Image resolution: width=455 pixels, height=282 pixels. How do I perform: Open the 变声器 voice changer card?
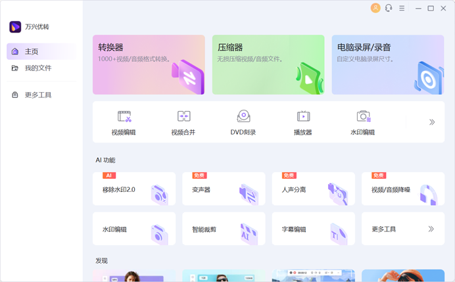tap(224, 189)
